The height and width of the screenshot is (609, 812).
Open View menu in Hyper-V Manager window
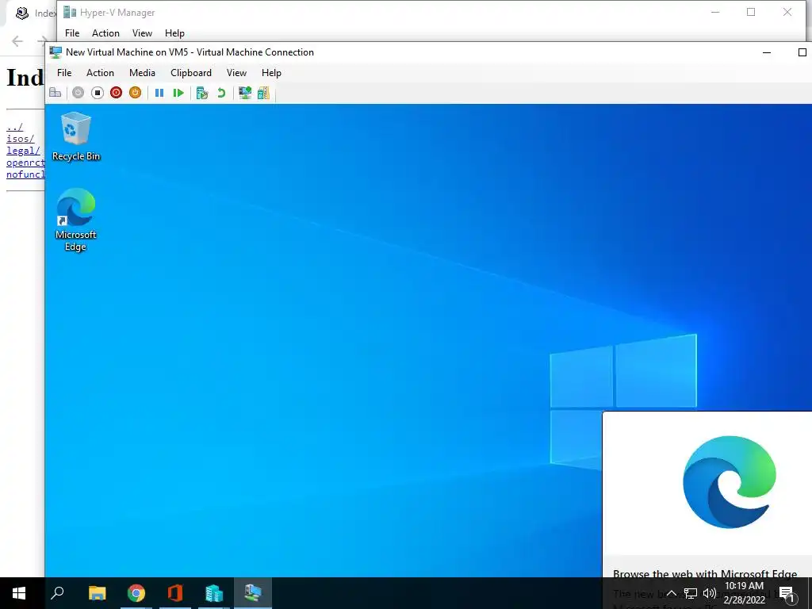point(142,33)
